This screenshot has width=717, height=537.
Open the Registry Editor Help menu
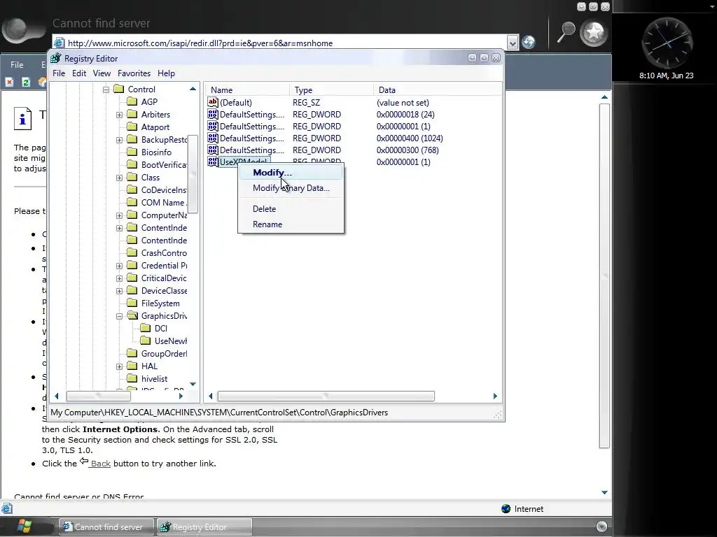pos(166,73)
